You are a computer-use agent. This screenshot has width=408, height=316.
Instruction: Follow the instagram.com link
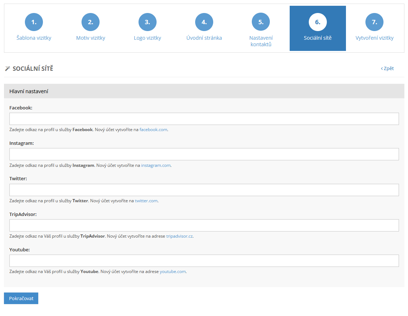(156, 165)
